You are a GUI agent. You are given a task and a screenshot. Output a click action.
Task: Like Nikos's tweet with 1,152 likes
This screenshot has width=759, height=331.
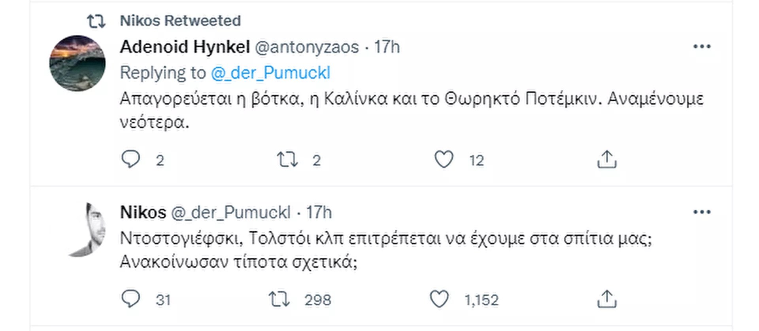point(439,299)
